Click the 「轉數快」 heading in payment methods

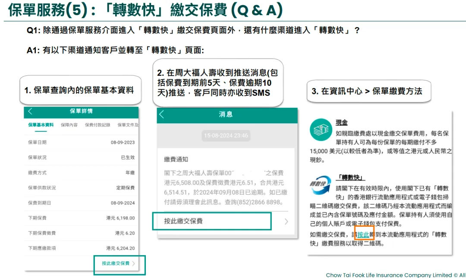[x=351, y=178]
